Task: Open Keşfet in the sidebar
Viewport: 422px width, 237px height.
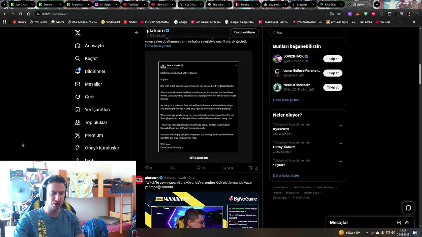Action: (x=86, y=58)
